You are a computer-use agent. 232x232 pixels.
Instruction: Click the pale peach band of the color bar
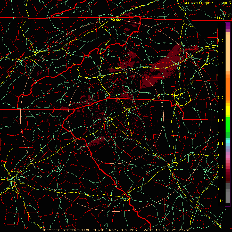[x=228, y=53]
